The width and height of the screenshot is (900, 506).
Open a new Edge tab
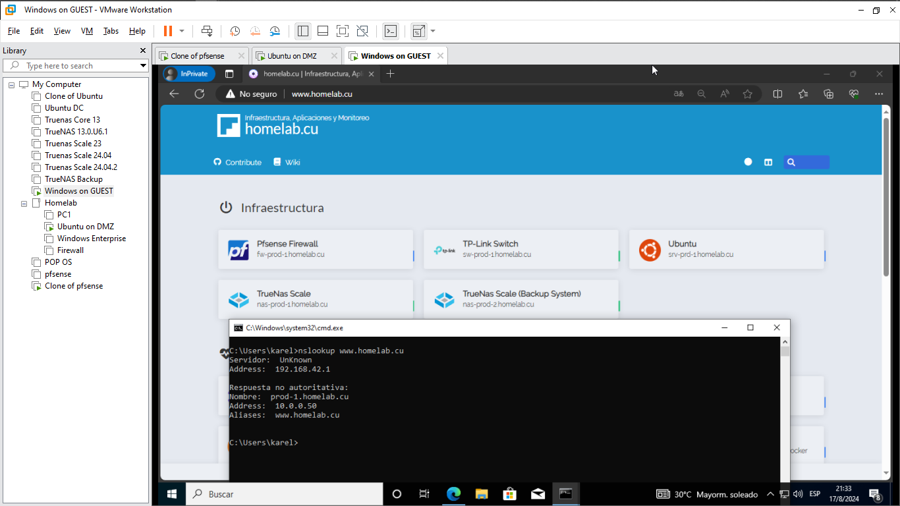pos(390,74)
